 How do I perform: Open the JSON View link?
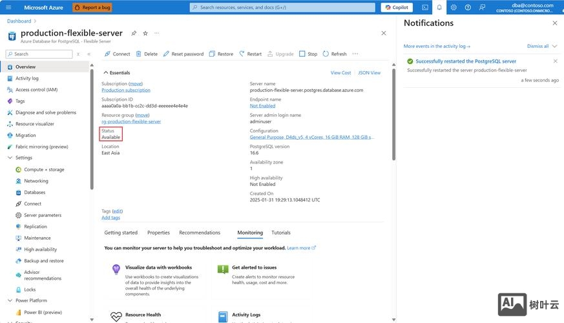pos(369,73)
